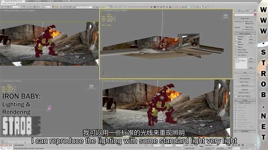This screenshot has height=150, width=268.
Task: Toggle the Particle Systems hide checkbox
Action: [236, 52]
